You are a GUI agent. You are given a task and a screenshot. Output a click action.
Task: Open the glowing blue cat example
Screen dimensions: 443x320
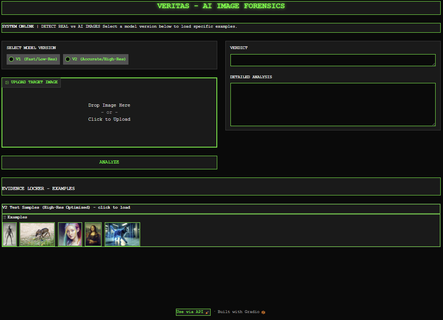pyautogui.click(x=122, y=234)
